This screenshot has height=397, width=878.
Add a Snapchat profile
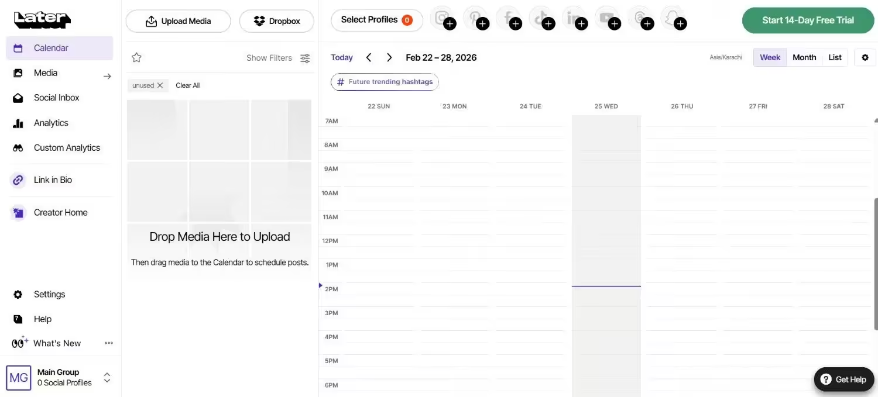[673, 19]
